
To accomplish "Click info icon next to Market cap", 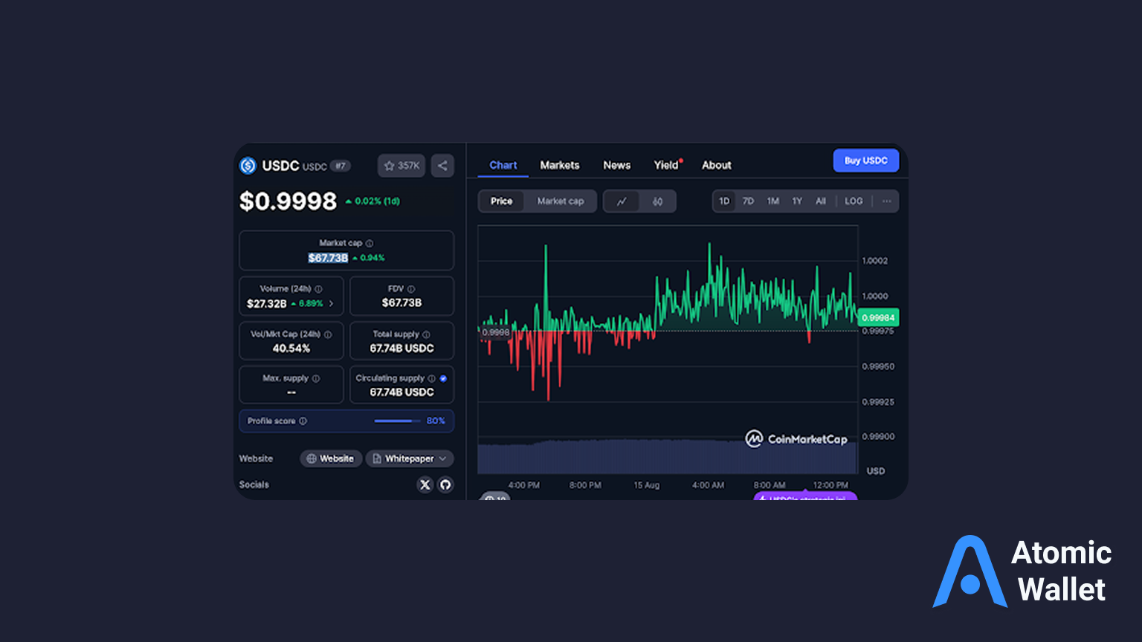I will (x=370, y=243).
